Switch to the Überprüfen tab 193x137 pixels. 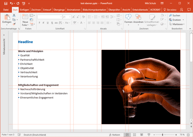[114, 10]
